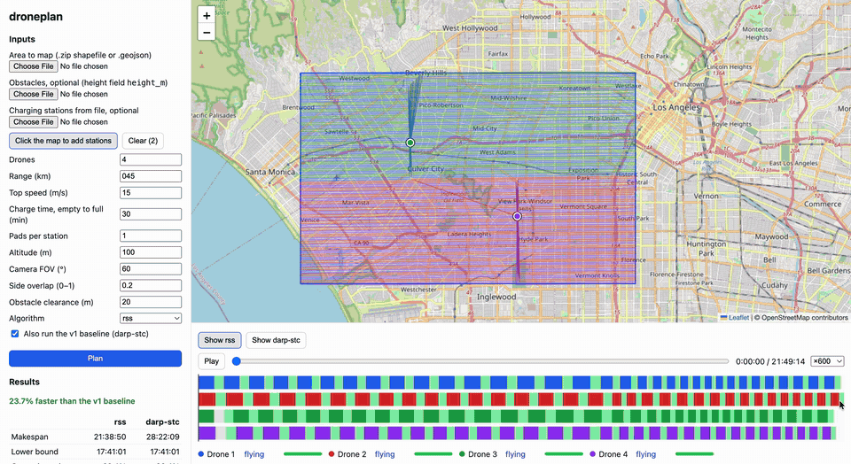Viewport: 851px width, 464px height.
Task: Start playback with the Play button
Action: [212, 361]
